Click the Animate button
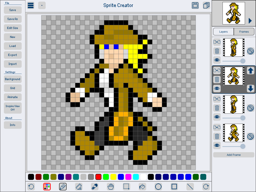The width and height of the screenshot is (256, 192). coord(12,97)
